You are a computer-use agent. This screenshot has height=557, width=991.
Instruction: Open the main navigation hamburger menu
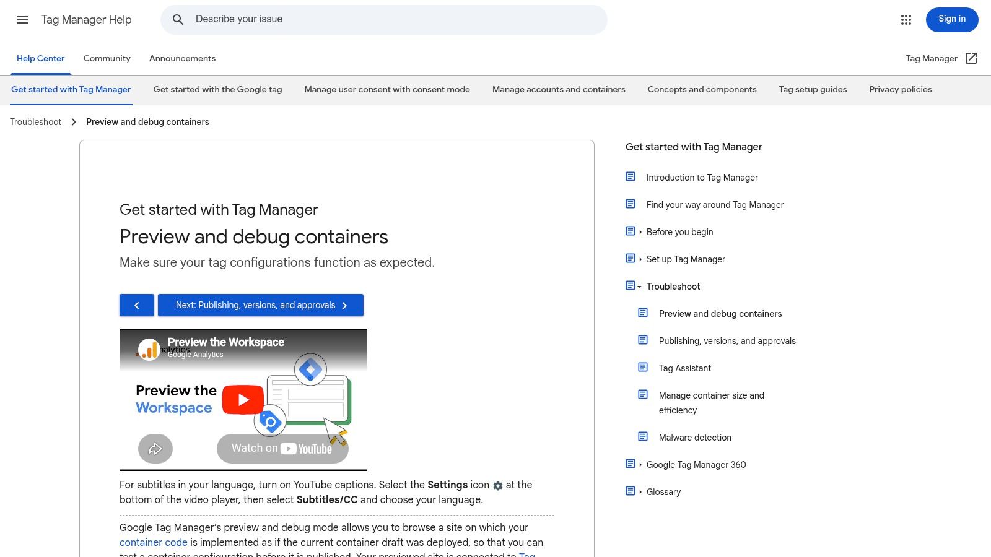coord(22,19)
